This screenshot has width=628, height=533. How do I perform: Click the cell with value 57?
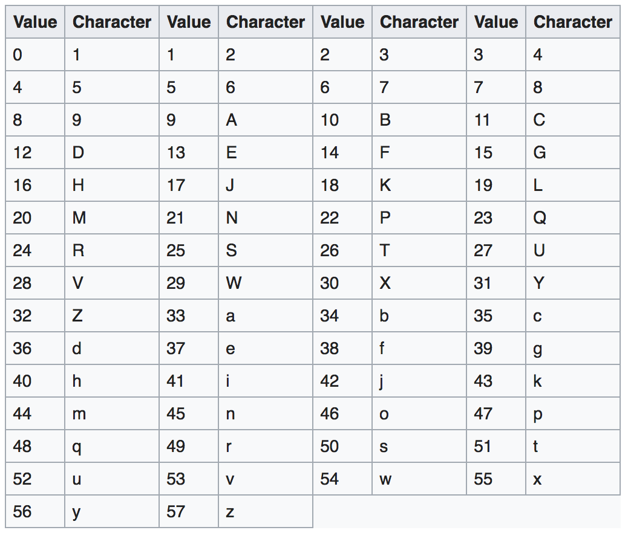[x=189, y=512]
